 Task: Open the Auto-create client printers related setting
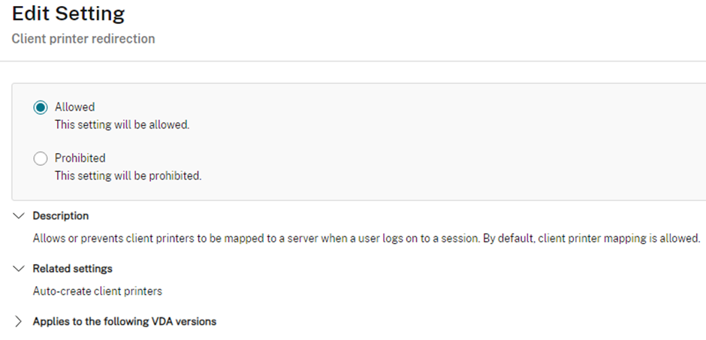click(97, 291)
